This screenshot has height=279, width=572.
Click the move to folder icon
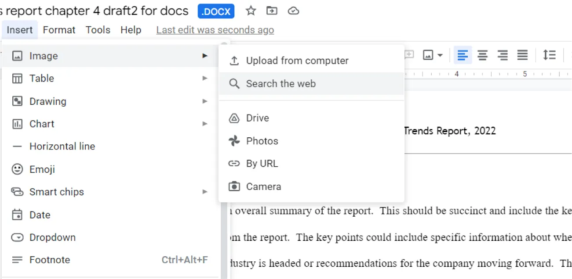[x=272, y=11]
